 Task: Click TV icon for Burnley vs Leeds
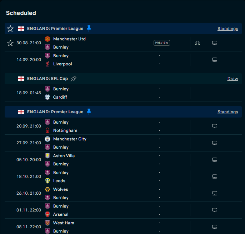215,176
